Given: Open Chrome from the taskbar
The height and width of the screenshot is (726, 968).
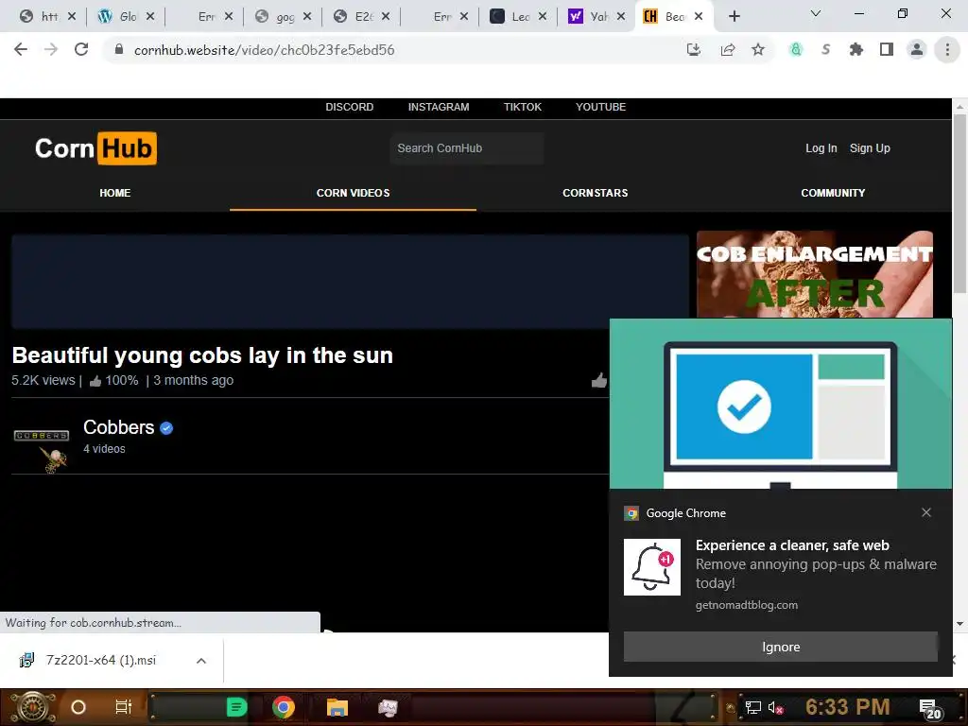Looking at the screenshot, I should tap(284, 707).
